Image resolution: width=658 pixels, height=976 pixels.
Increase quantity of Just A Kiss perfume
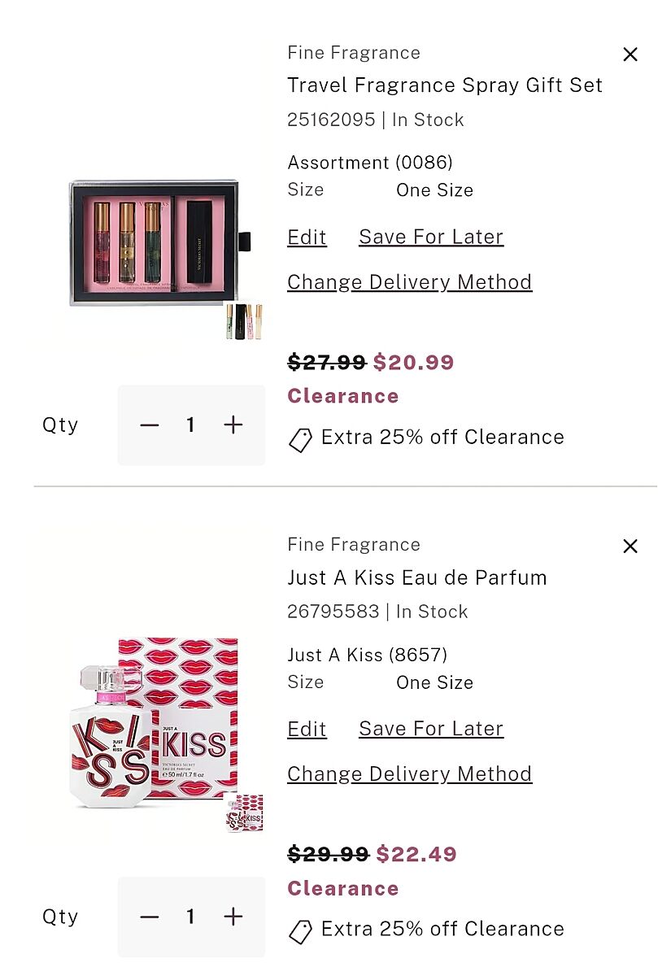point(233,917)
